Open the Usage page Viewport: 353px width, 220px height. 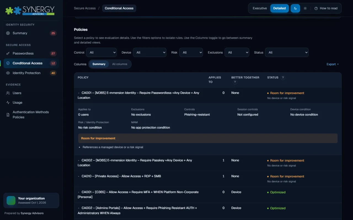[x=31, y=103]
